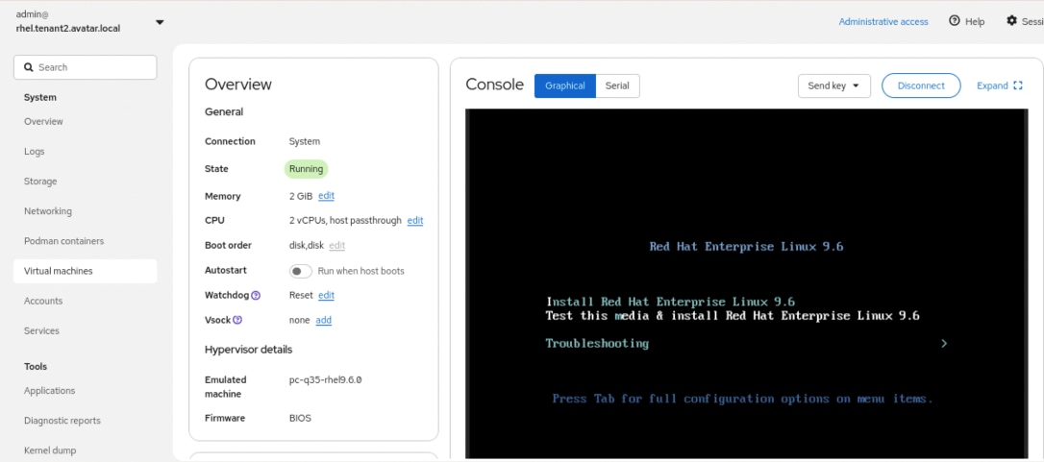Expand the console view

(x=1000, y=85)
